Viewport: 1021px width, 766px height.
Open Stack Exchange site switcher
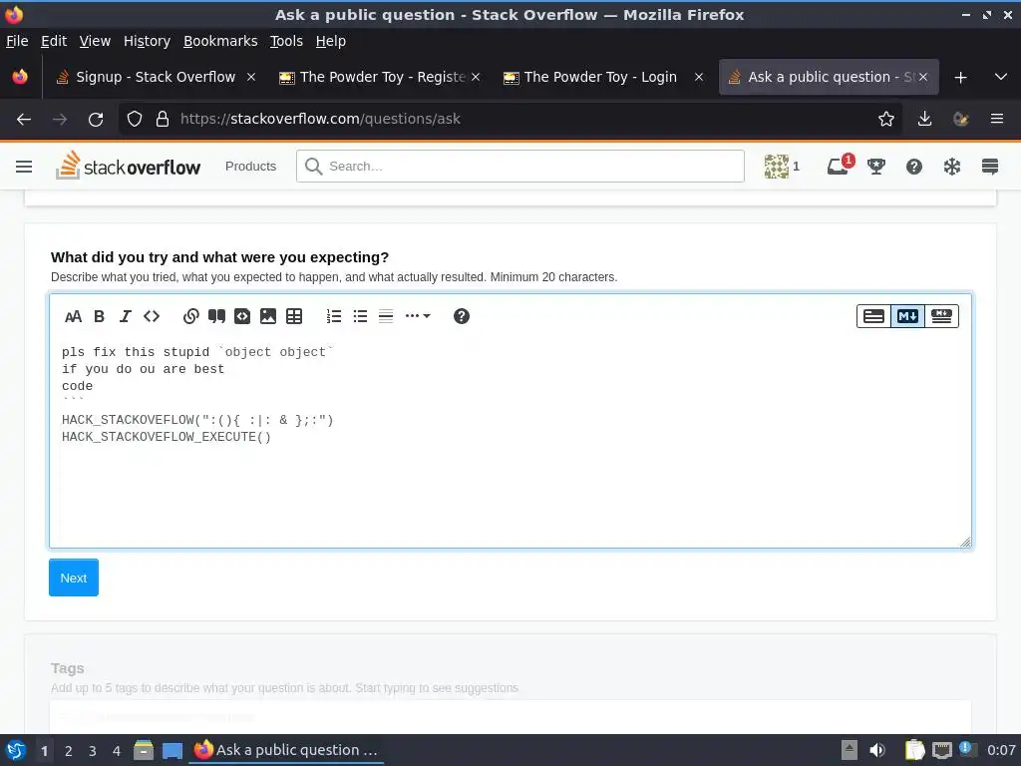coord(990,167)
